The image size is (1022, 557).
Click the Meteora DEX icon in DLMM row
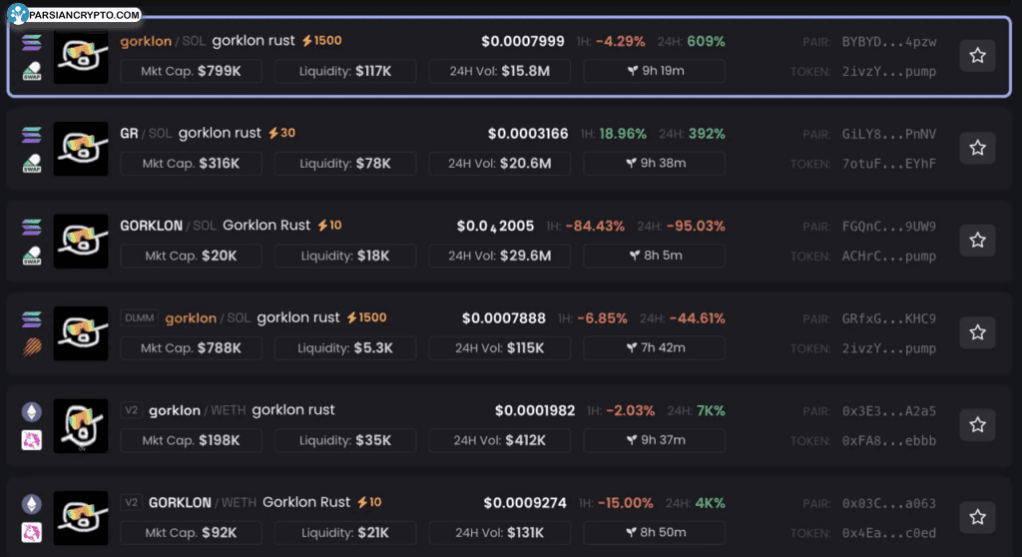click(x=31, y=347)
